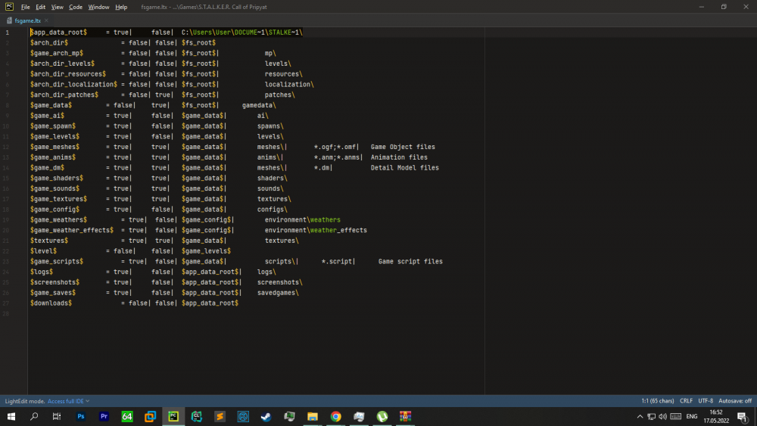
Task: Click the PyCharm logo in title bar
Action: (x=8, y=7)
